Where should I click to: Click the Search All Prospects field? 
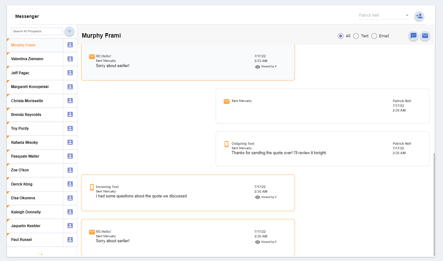click(37, 31)
